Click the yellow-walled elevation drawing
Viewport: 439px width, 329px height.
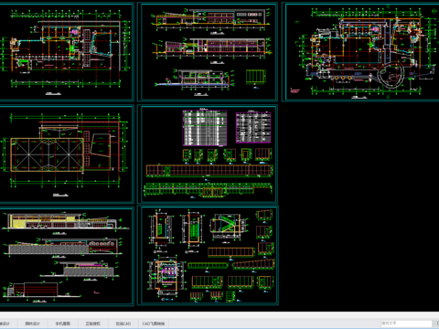[45, 221]
